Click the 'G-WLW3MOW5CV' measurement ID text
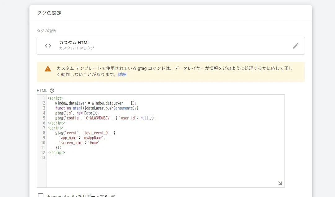 [x=97, y=118]
